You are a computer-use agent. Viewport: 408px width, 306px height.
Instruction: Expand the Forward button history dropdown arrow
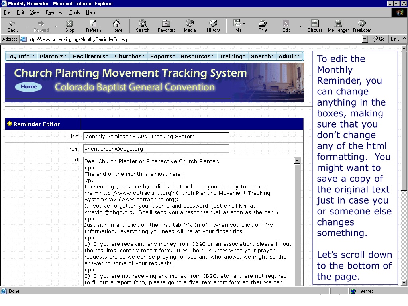tap(55, 26)
